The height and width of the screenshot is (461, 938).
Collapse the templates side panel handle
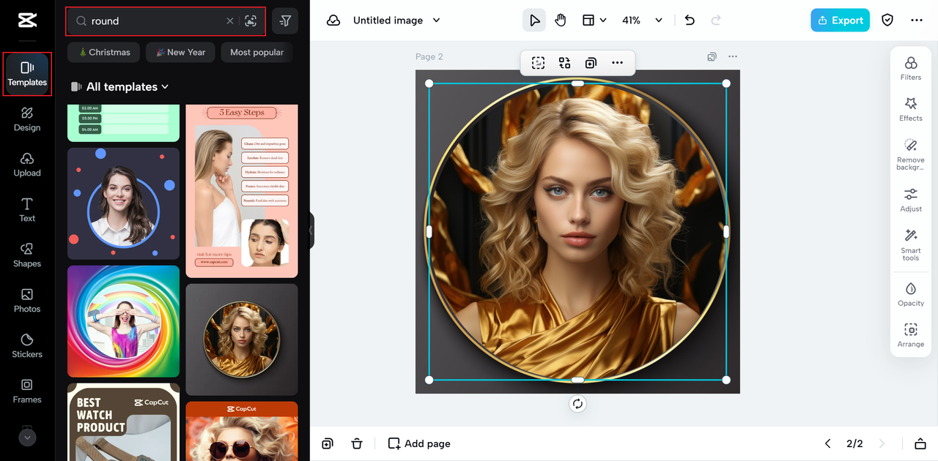pyautogui.click(x=311, y=230)
